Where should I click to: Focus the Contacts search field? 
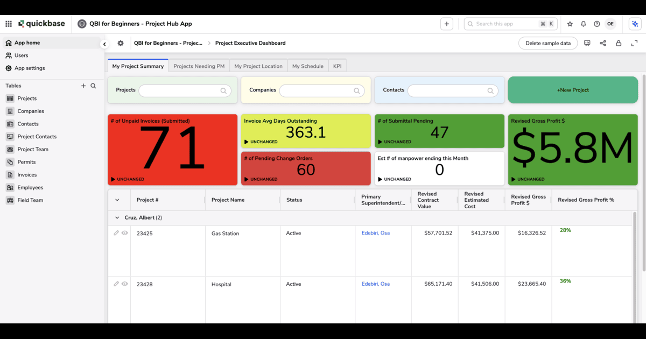click(453, 91)
